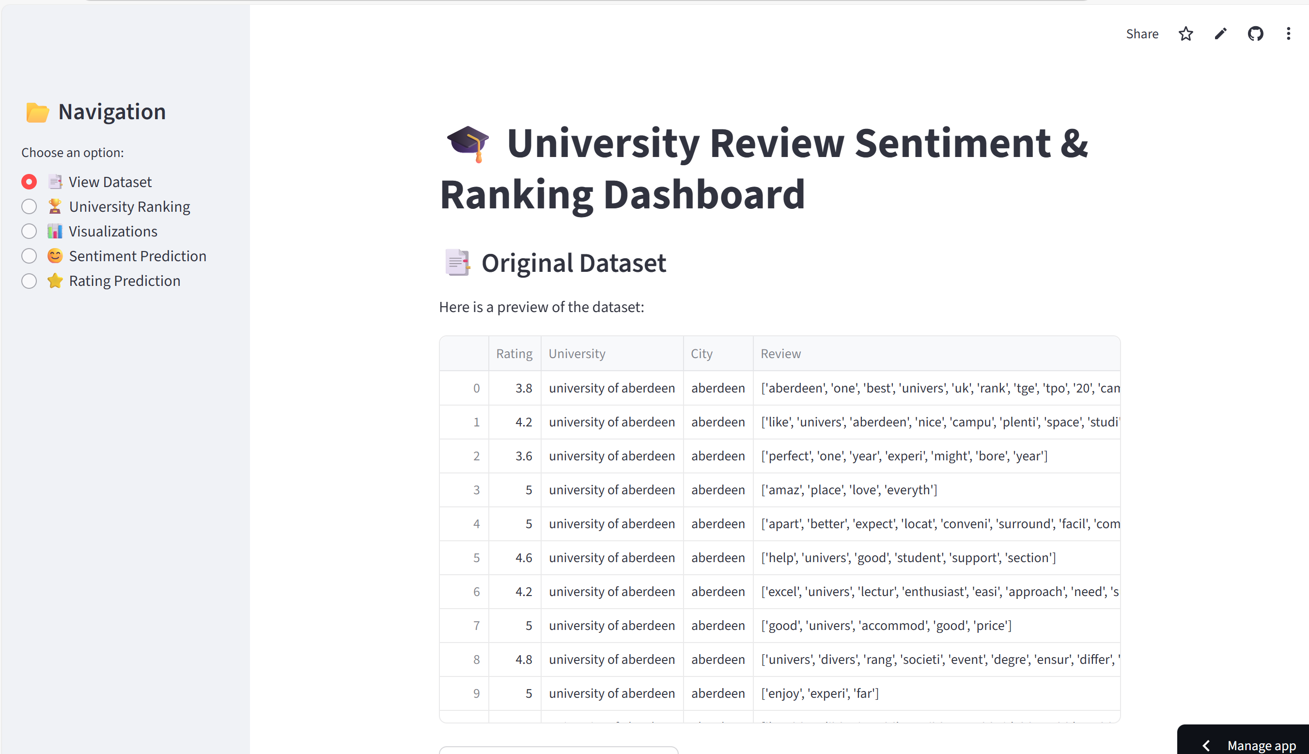Click the memo icon beside View Dataset
This screenshot has height=754, width=1309.
(x=54, y=181)
